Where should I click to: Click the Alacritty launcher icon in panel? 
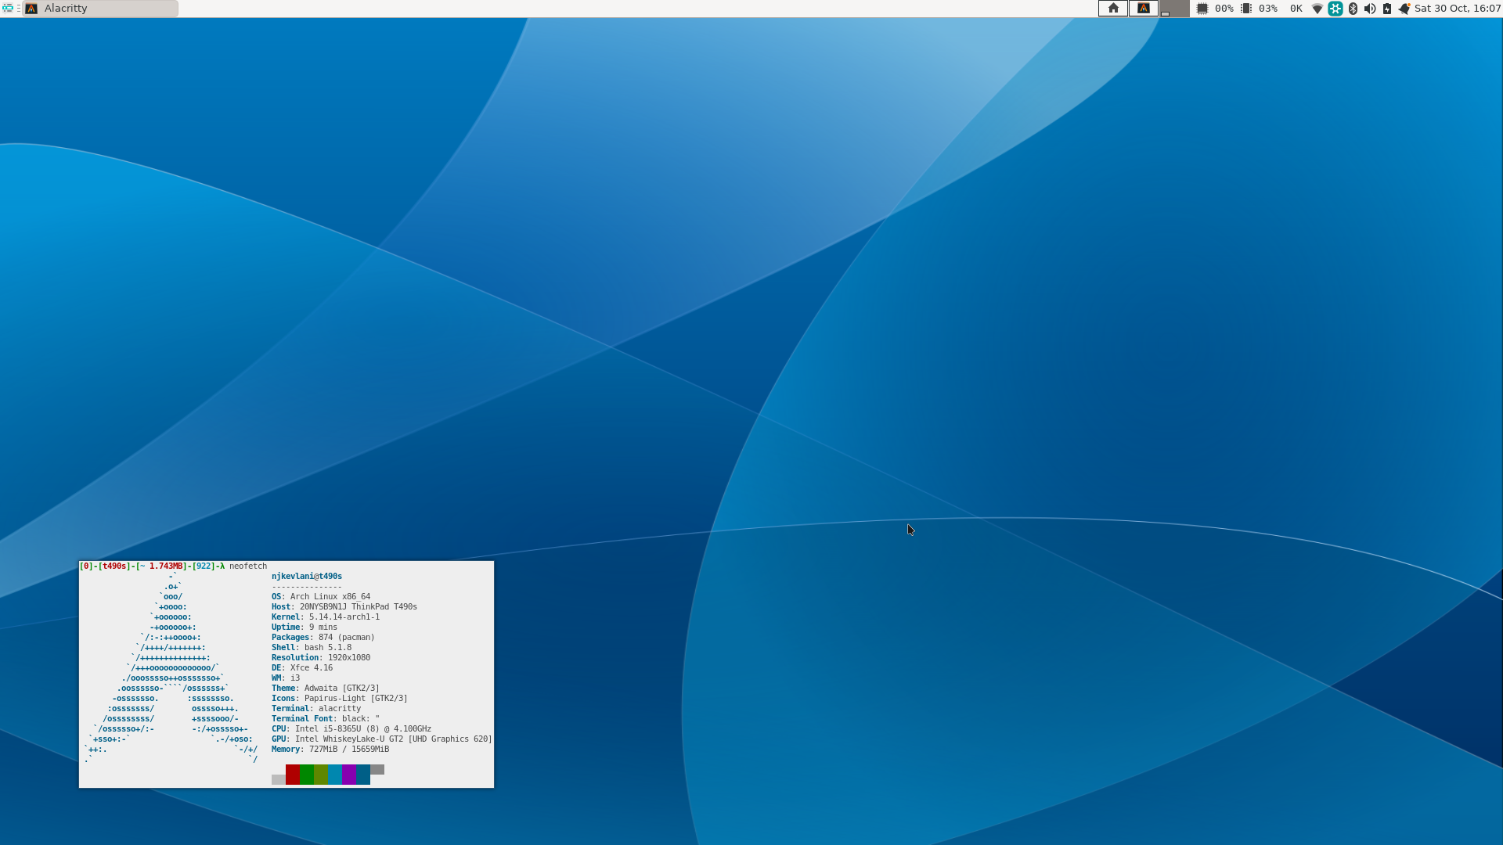pyautogui.click(x=1144, y=9)
